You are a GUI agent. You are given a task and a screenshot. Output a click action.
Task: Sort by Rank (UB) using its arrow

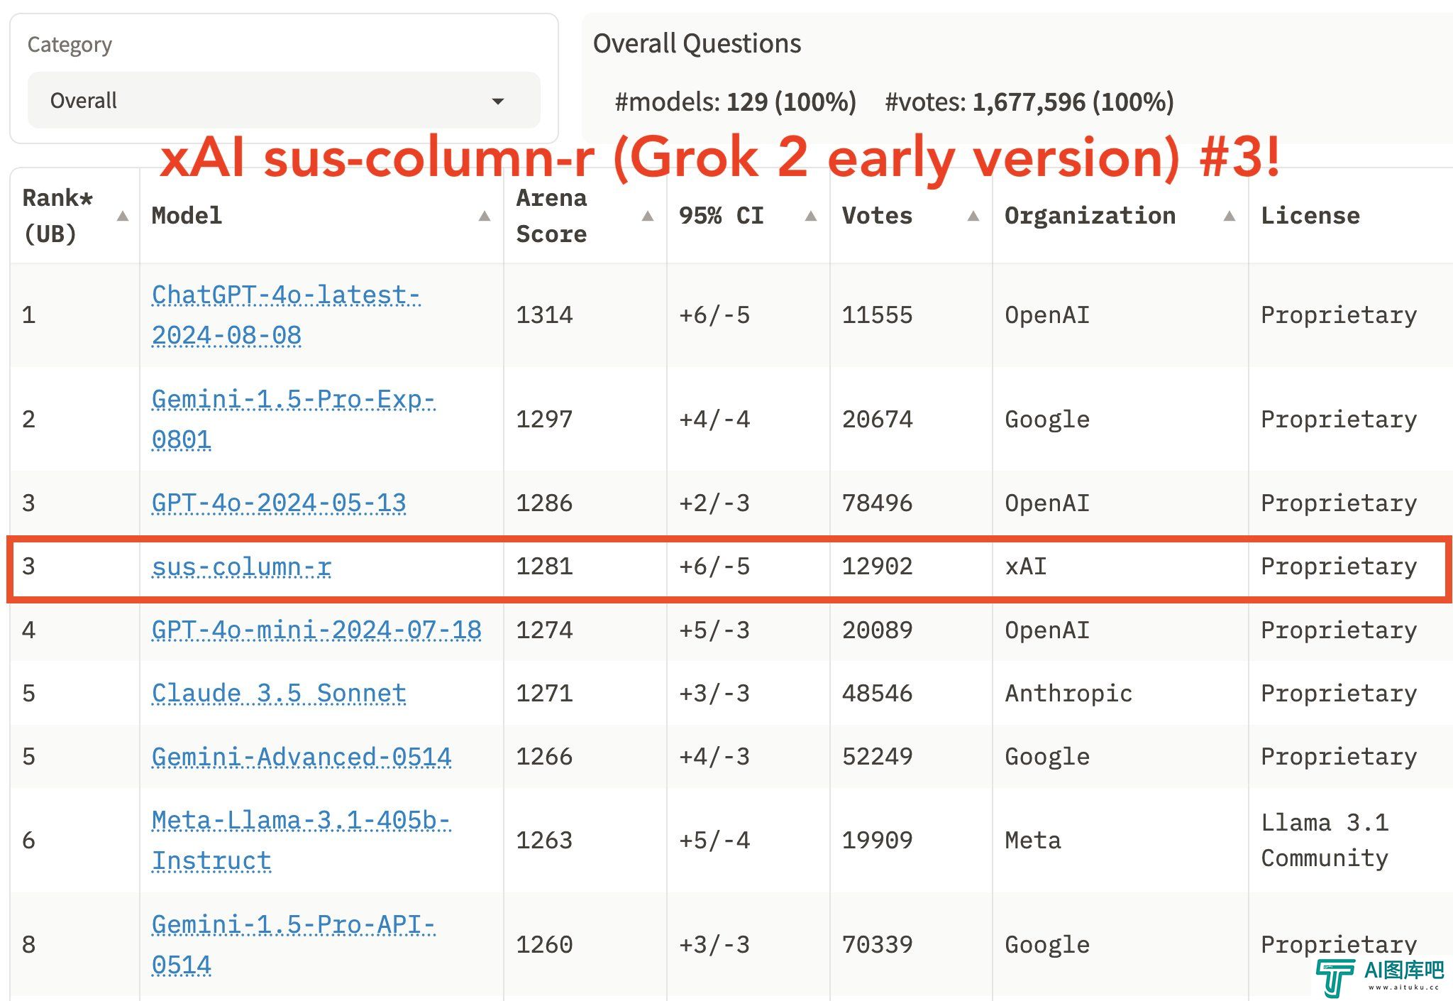pyautogui.click(x=123, y=216)
